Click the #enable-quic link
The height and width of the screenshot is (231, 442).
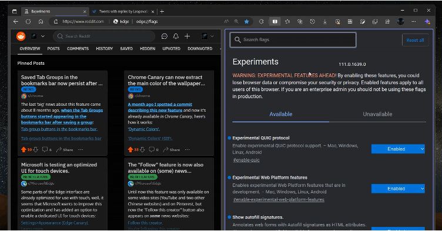[246, 160]
